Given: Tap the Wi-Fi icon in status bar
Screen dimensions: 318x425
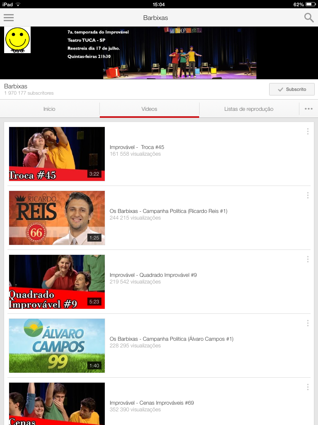Looking at the screenshot, I should pyautogui.click(x=18, y=4).
